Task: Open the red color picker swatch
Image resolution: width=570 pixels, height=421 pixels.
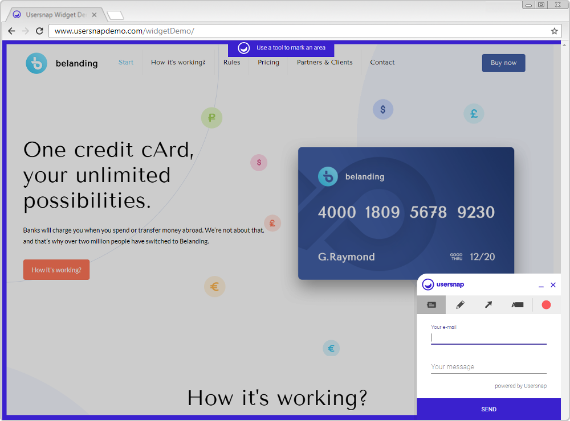Action: 546,305
